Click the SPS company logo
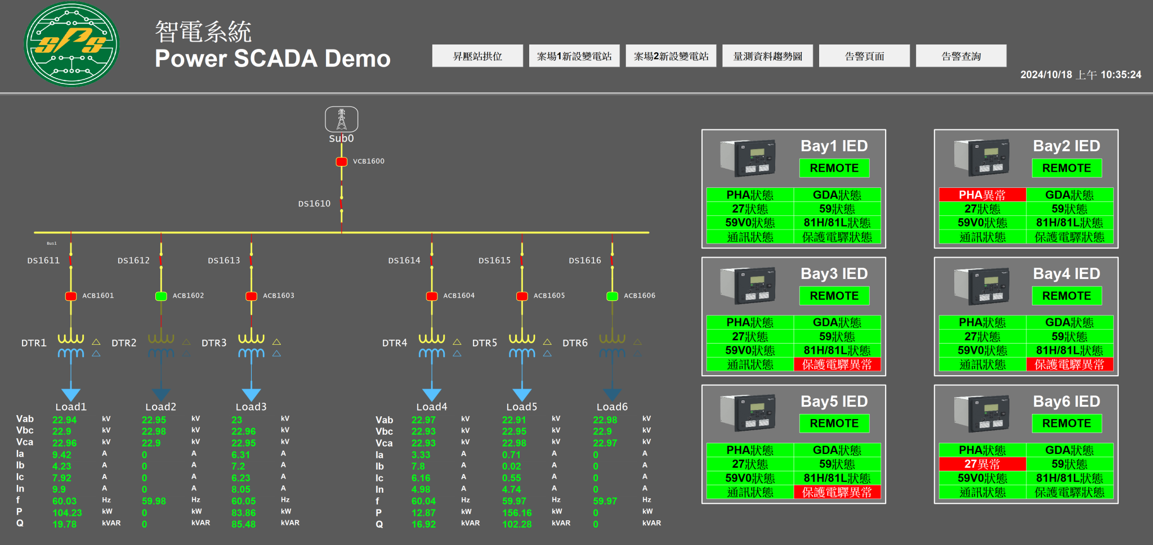The height and width of the screenshot is (545, 1153). [x=71, y=45]
